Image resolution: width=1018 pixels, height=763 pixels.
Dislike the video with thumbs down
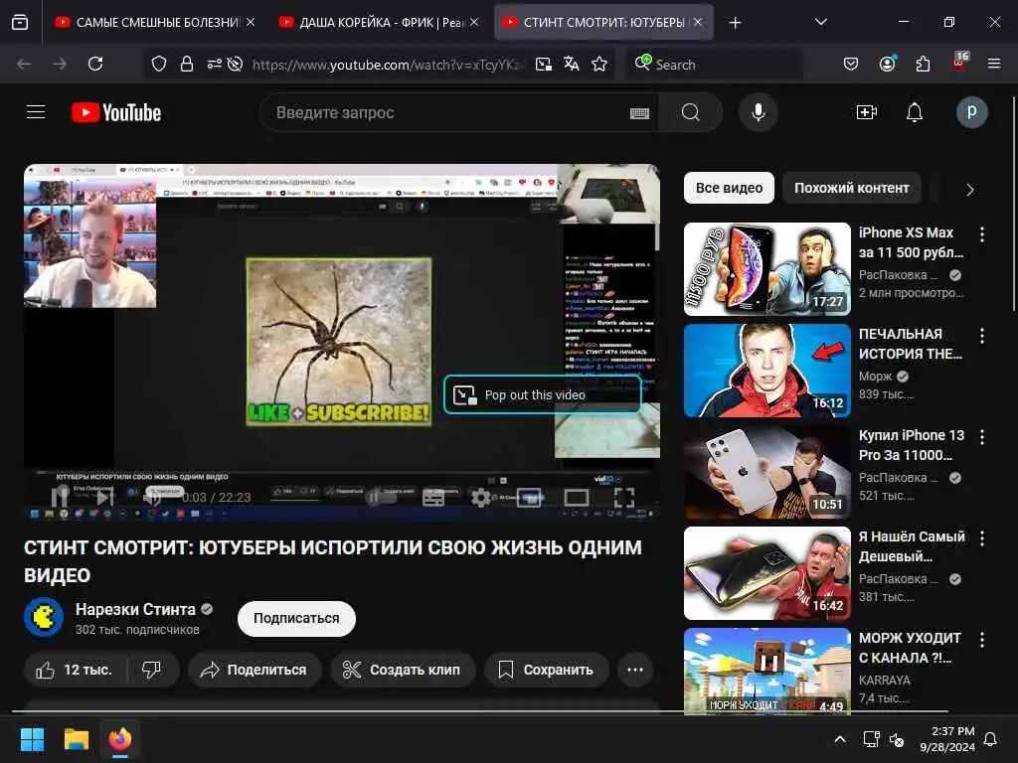pyautogui.click(x=152, y=670)
